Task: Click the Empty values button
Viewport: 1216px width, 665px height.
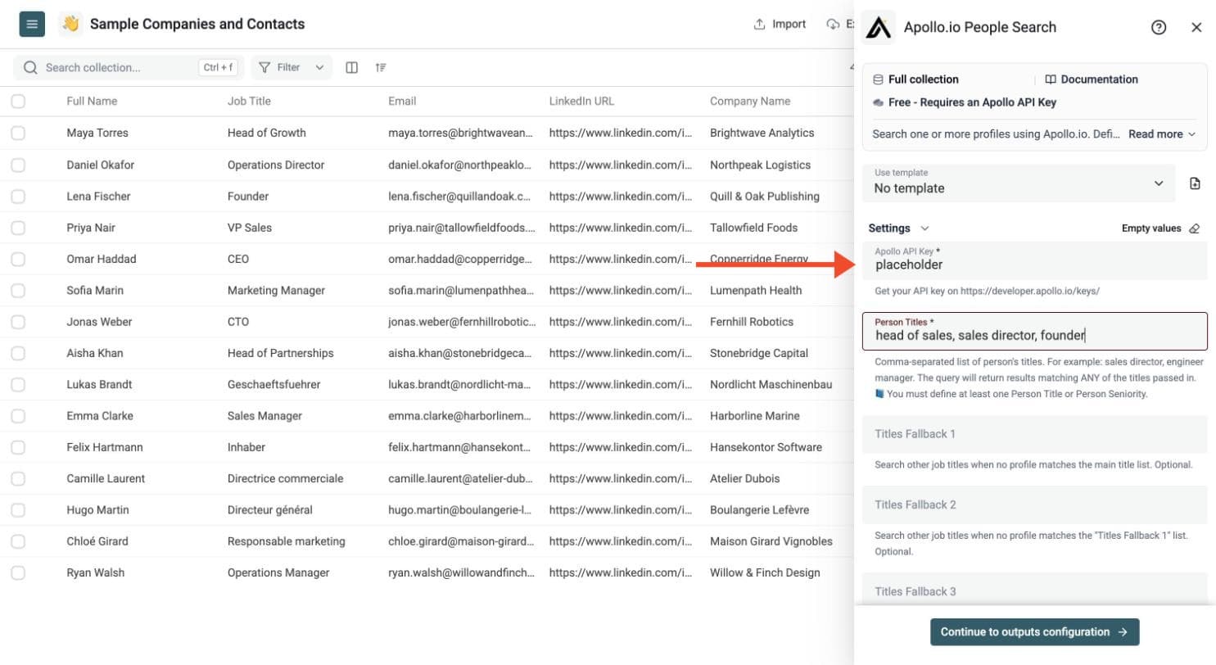Action: pyautogui.click(x=1160, y=228)
